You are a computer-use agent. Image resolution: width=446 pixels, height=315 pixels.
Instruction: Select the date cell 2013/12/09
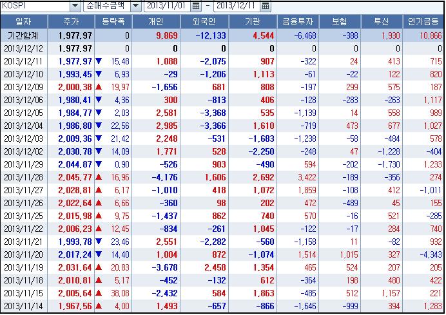[24, 87]
